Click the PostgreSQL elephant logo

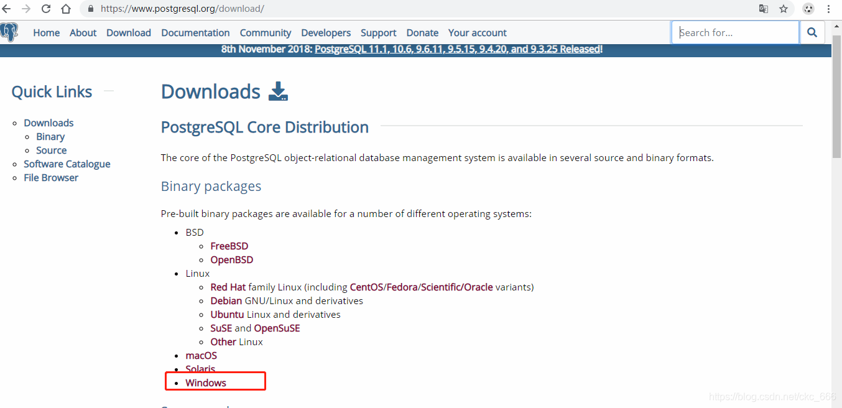pos(9,32)
